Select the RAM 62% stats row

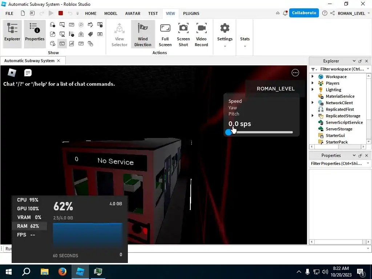(29, 226)
